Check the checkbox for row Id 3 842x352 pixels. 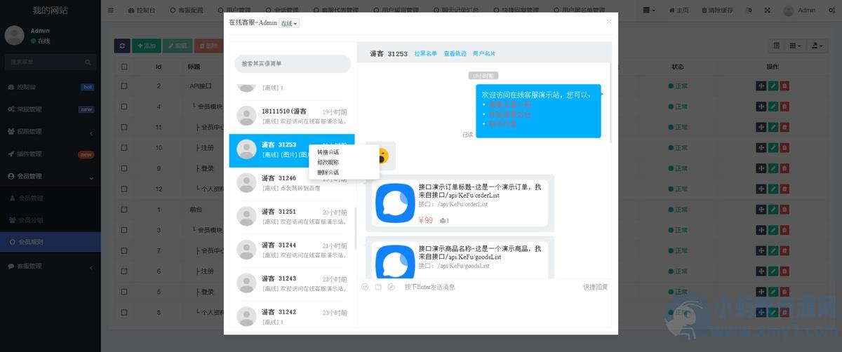coord(124,230)
